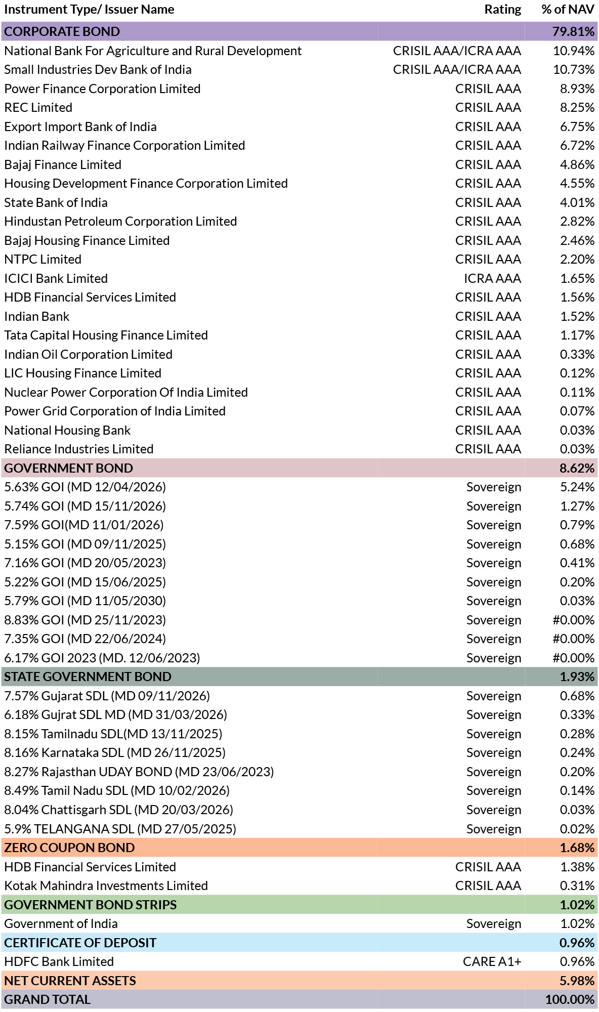The height and width of the screenshot is (1012, 599).
Task: Click the GOVERNMENT BOND STRIPS header
Action: coord(299,905)
